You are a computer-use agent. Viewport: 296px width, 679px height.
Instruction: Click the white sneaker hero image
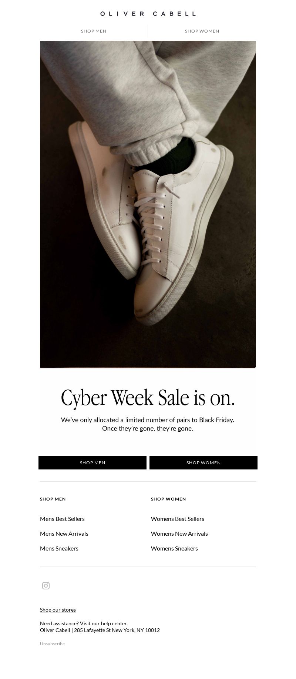coord(148,204)
